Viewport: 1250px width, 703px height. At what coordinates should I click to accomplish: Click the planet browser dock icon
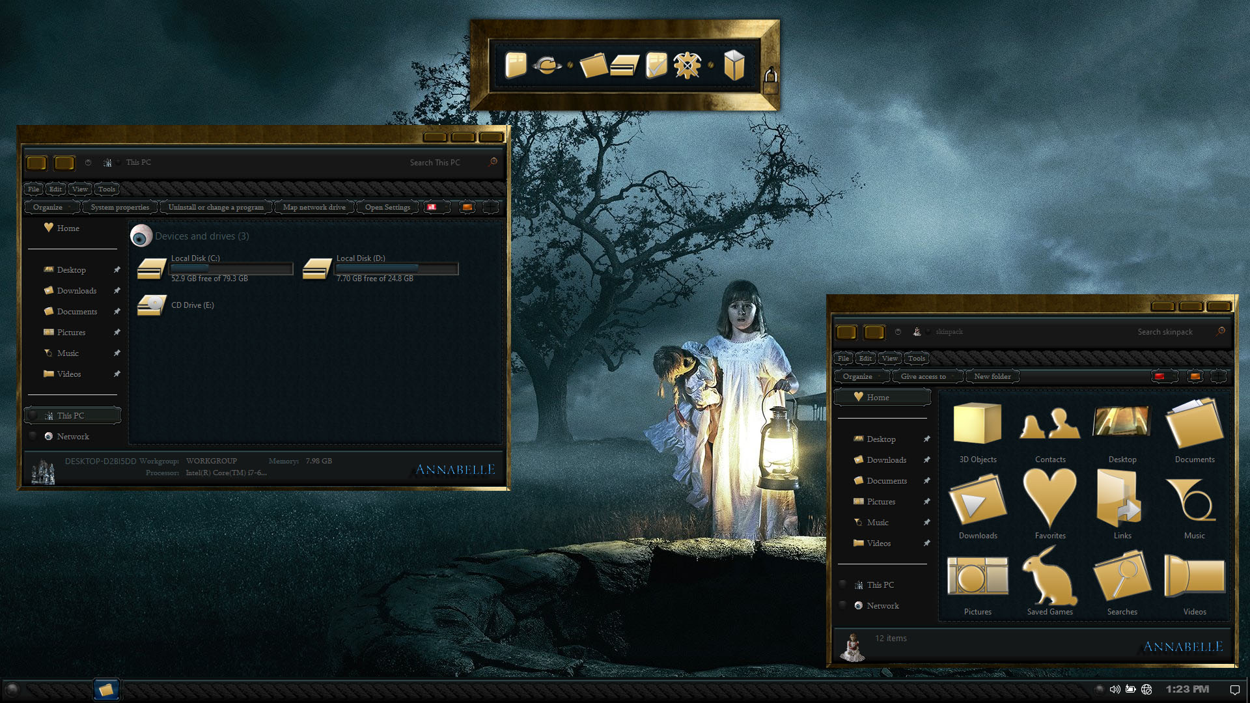pyautogui.click(x=547, y=66)
